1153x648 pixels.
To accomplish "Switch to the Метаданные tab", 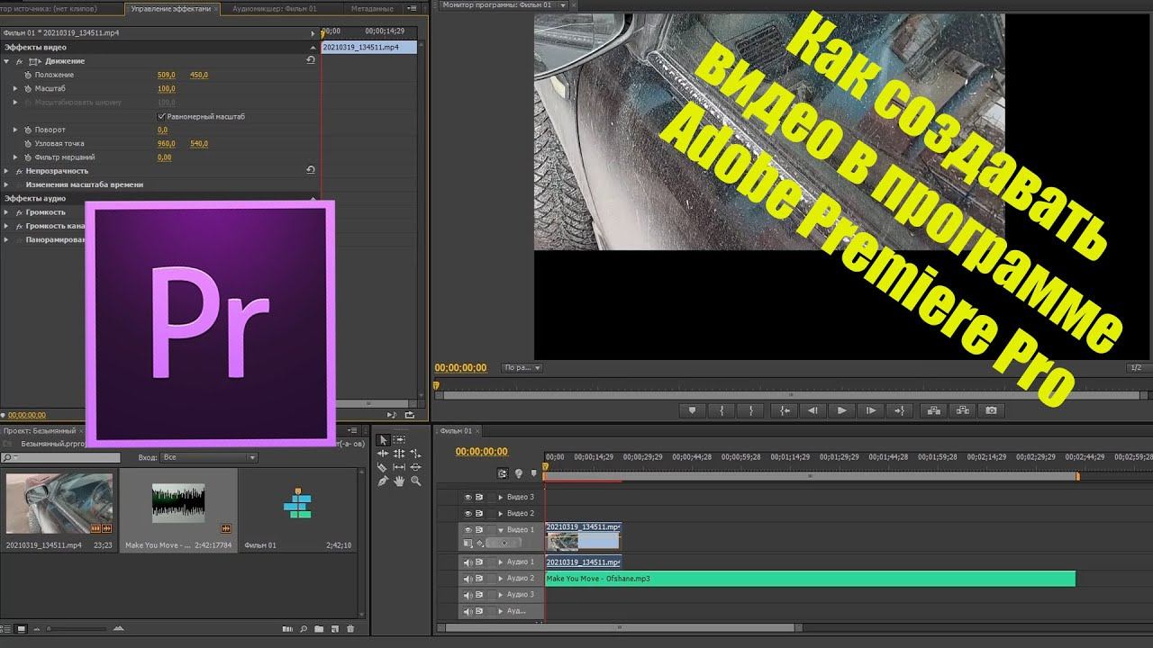I will (371, 8).
